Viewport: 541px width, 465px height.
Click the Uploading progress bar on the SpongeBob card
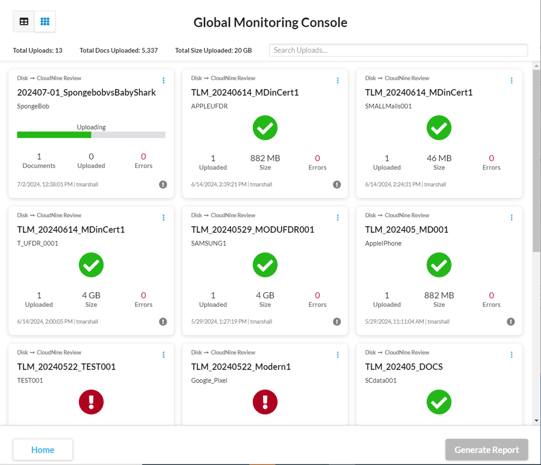click(x=91, y=135)
